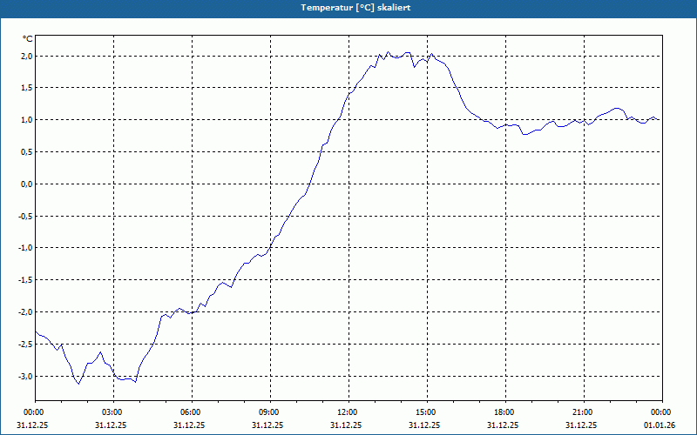The image size is (697, 435).
Task: Click the 2,0 y-axis value
Action: pos(26,56)
